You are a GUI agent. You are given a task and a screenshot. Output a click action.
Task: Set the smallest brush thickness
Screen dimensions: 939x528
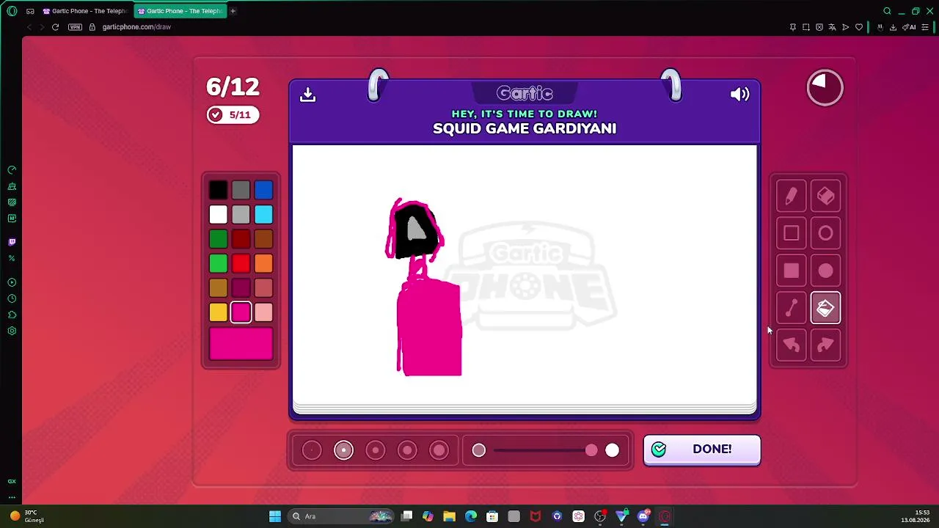tap(312, 450)
